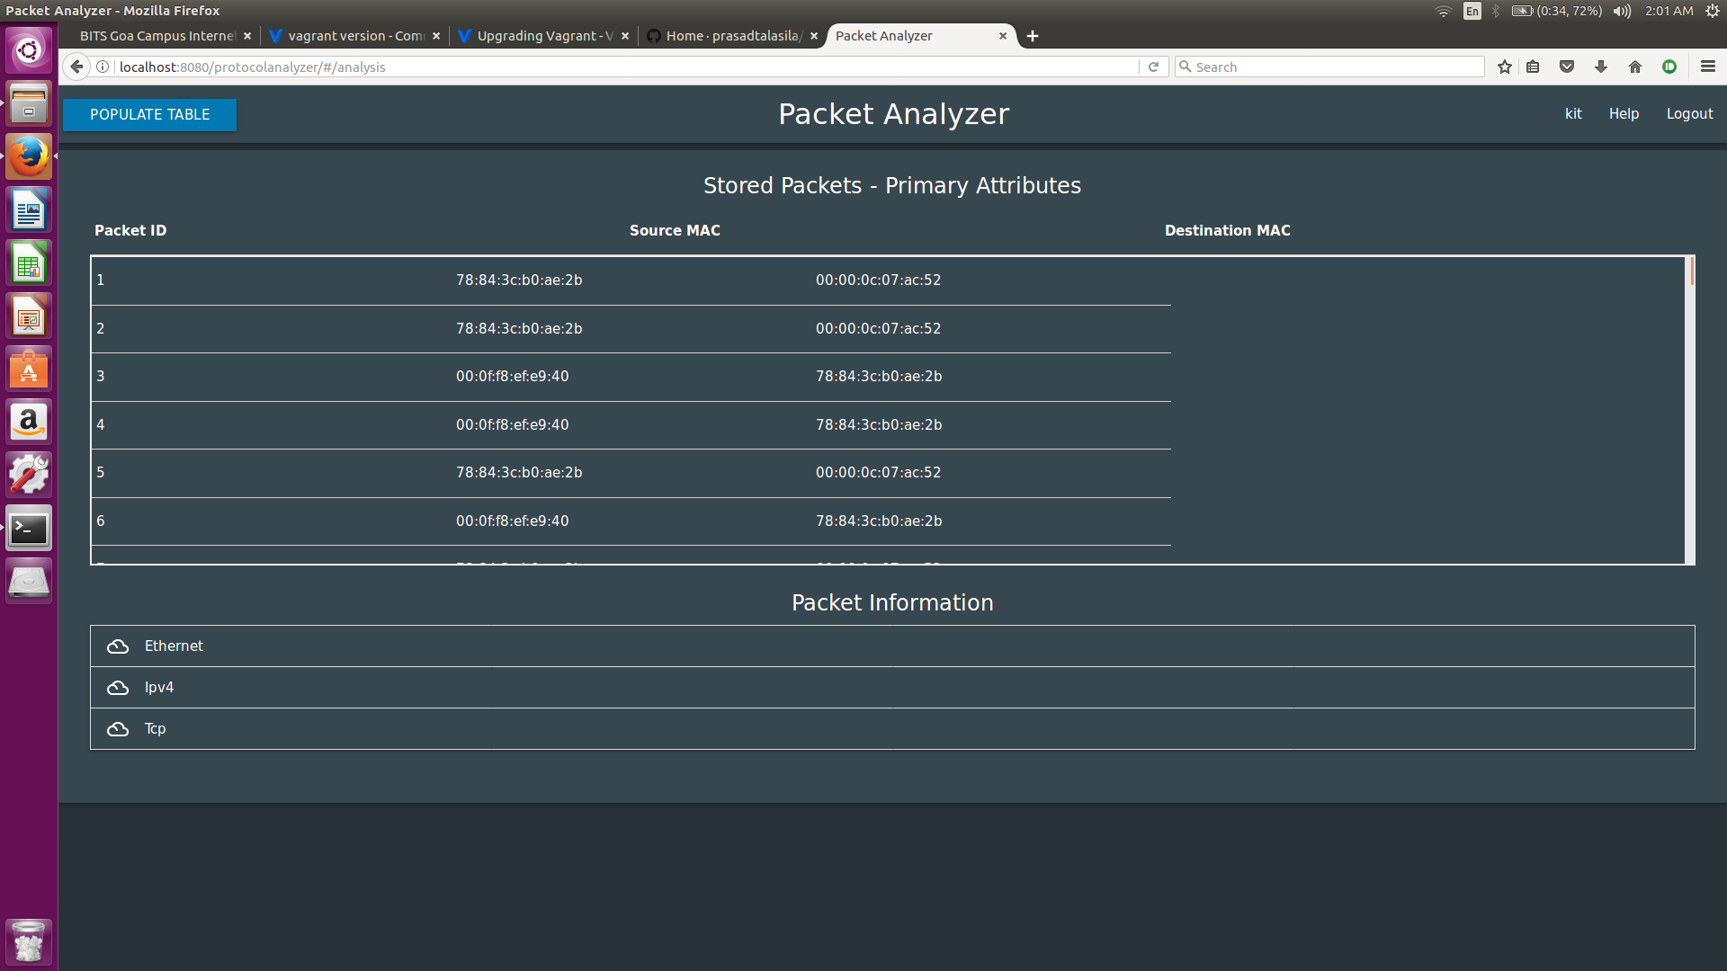Switch to BITS Goa Campus Internet tab
Image resolution: width=1727 pixels, height=971 pixels.
157,36
